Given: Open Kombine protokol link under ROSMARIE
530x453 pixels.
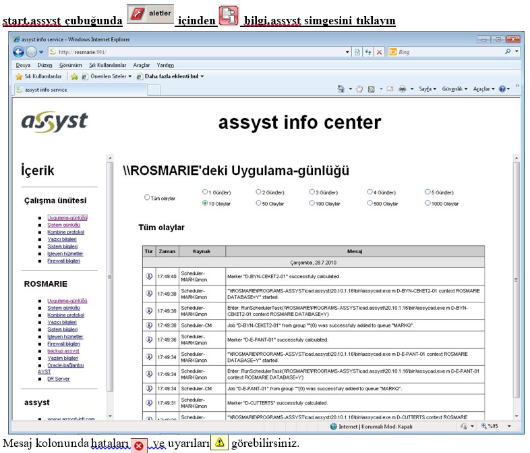Looking at the screenshot, I should pos(65,315).
